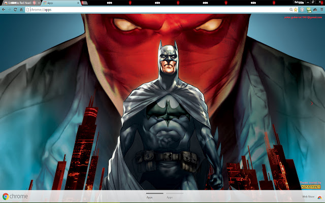Restore down the browser window

313,2
